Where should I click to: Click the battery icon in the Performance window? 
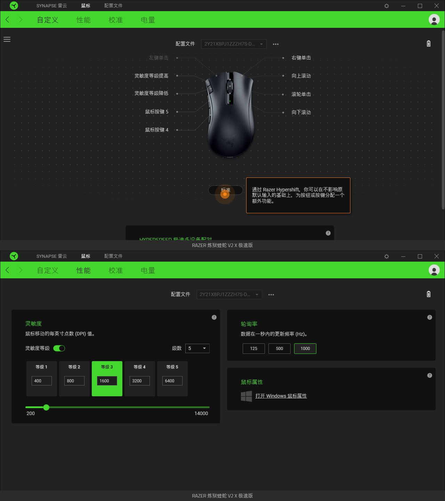[x=429, y=294]
